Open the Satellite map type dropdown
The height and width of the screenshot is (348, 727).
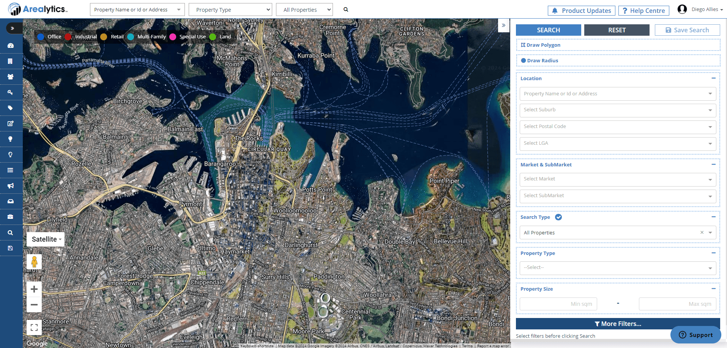pyautogui.click(x=45, y=239)
